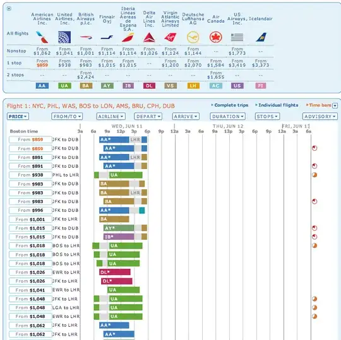Click Air Canada 2 stops $1,655 fare

216,75
